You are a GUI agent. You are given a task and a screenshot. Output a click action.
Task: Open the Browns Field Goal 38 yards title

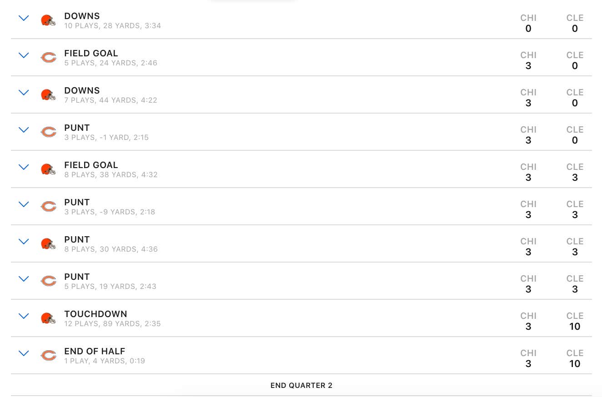(x=91, y=165)
